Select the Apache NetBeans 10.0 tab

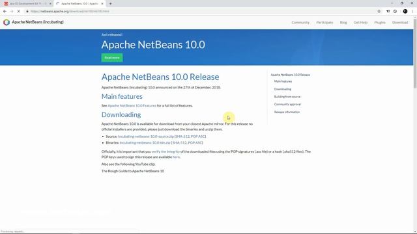click(79, 4)
